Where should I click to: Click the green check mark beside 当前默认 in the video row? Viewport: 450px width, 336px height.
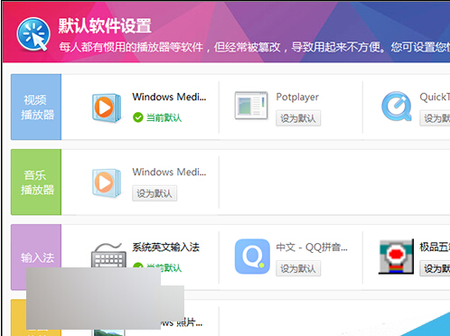[138, 117]
